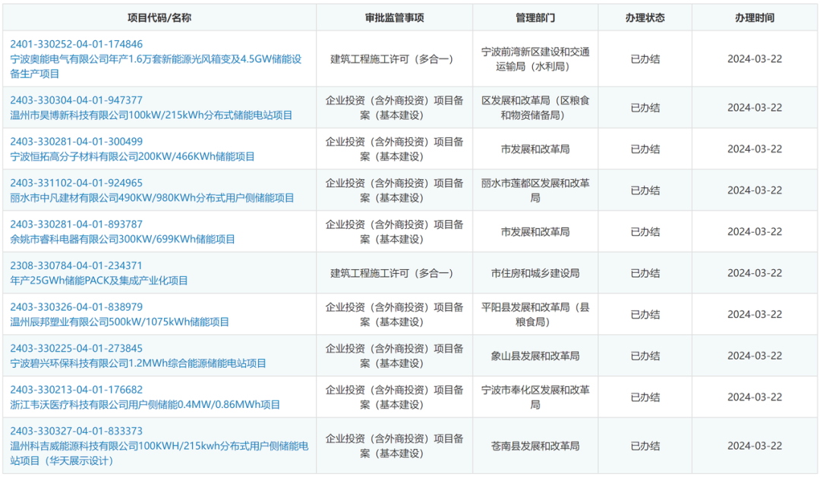Click 温州辰邦塑业 500kW/1075kWh 储能项目 link
This screenshot has width=820, height=477.
click(119, 322)
